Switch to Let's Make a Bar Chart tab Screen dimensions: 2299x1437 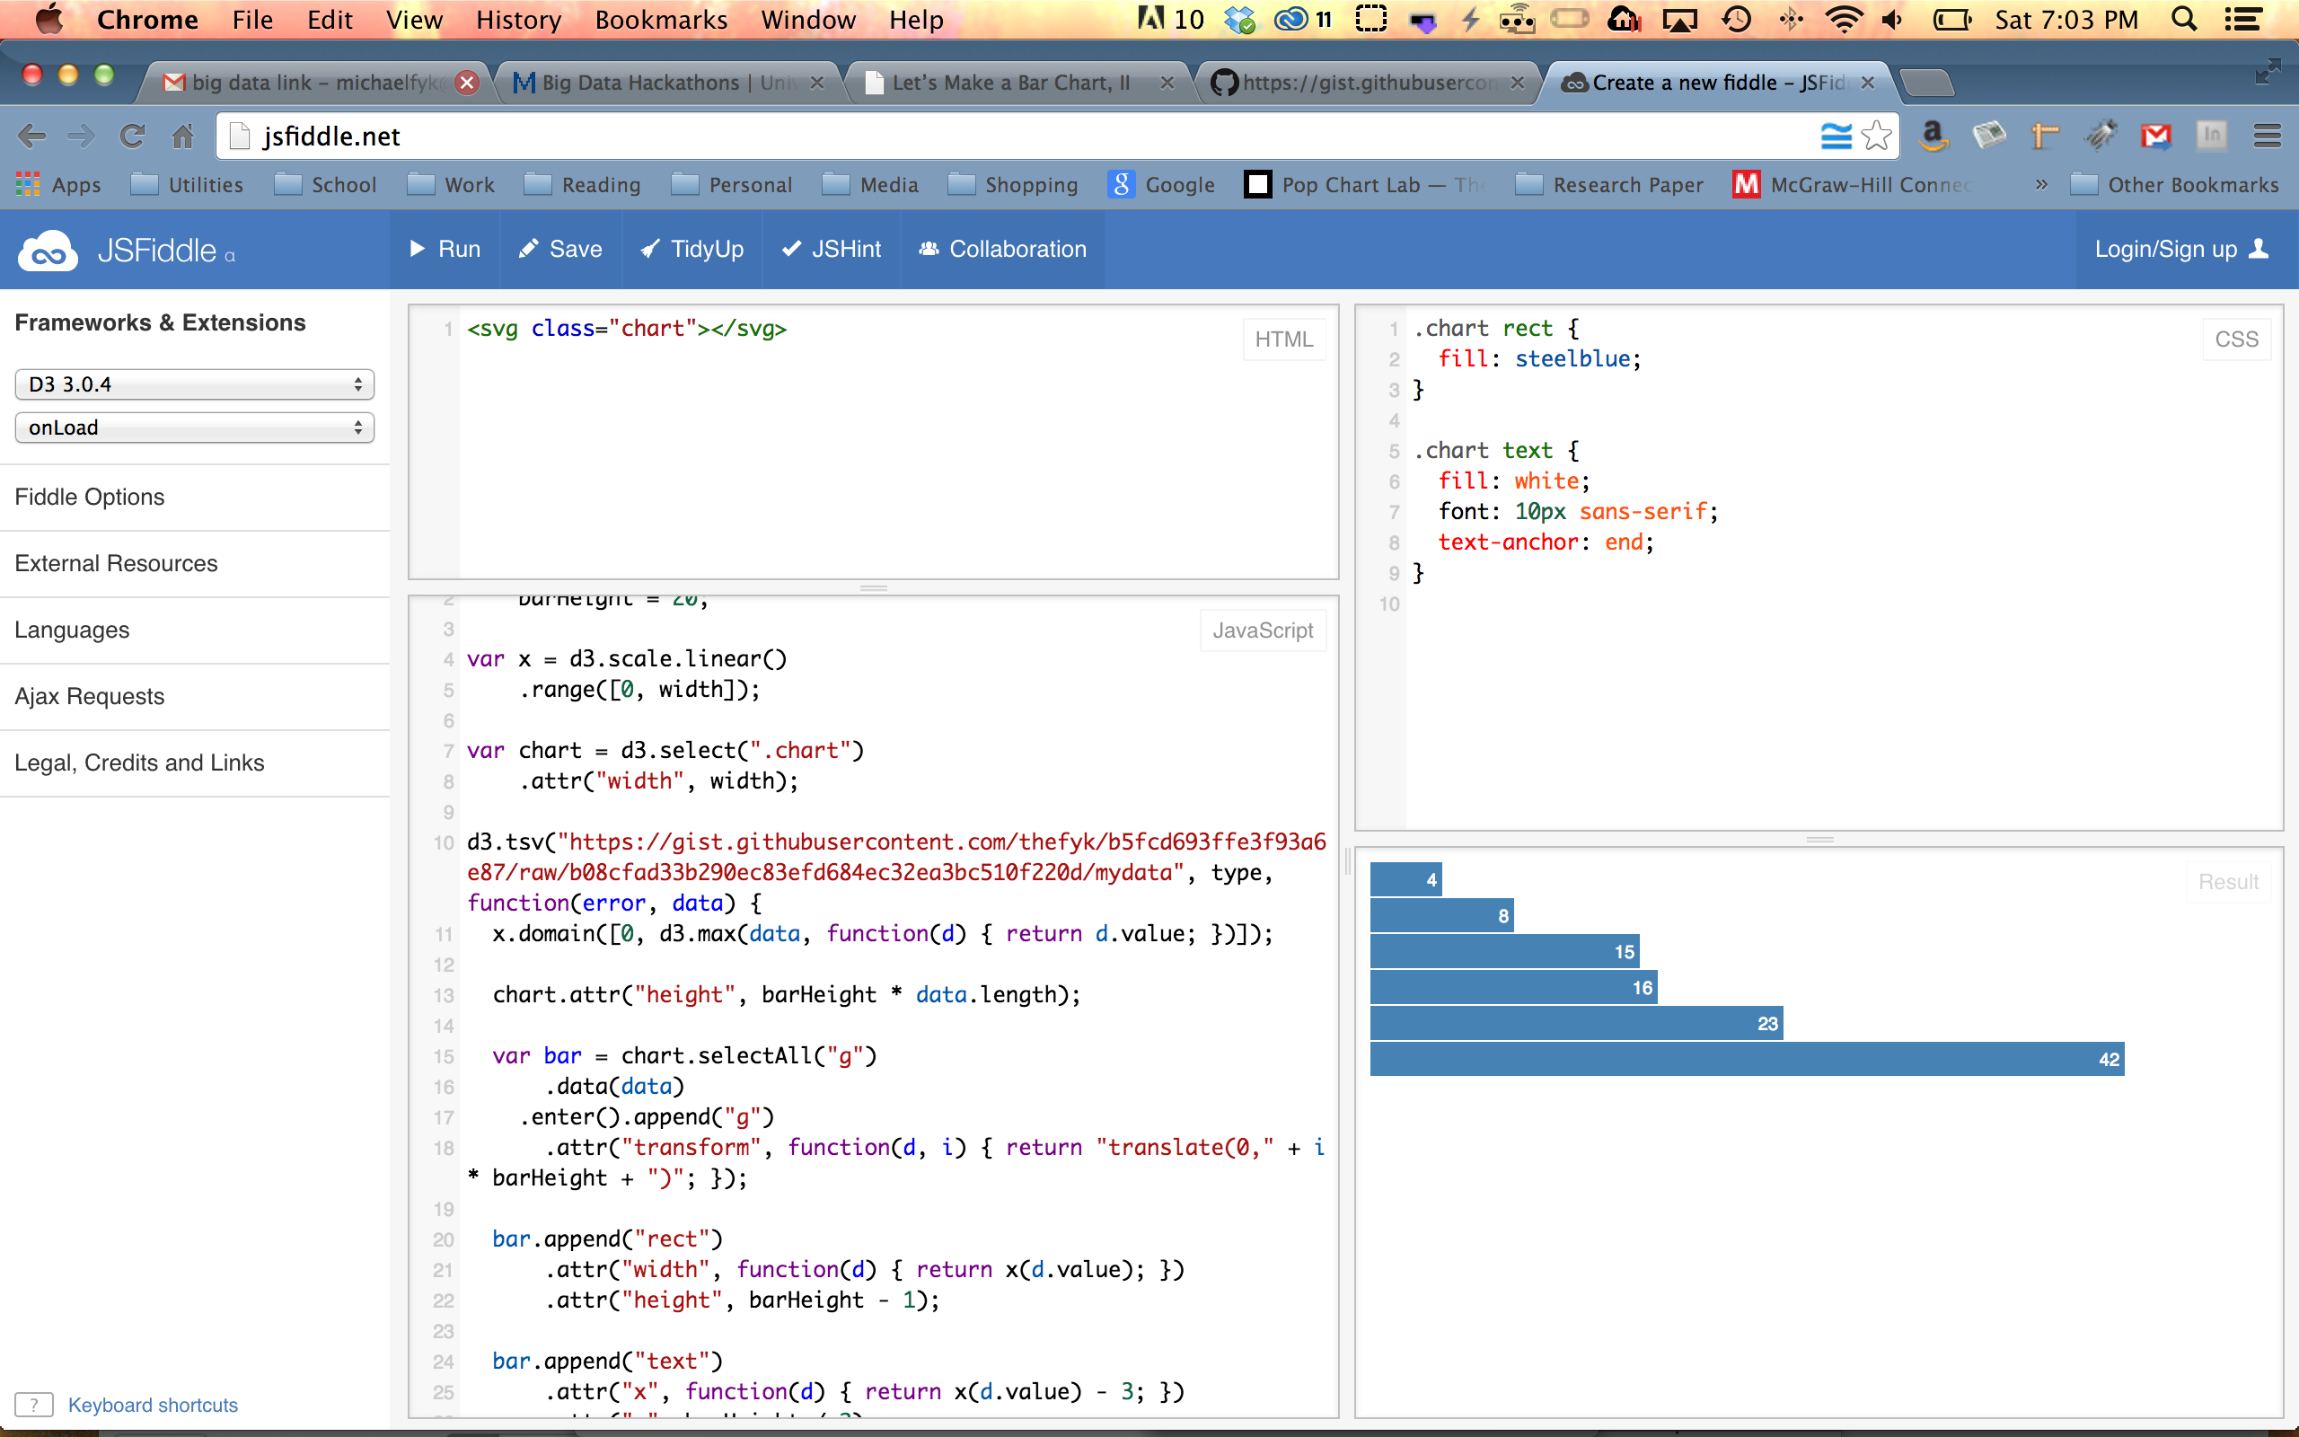click(1018, 83)
